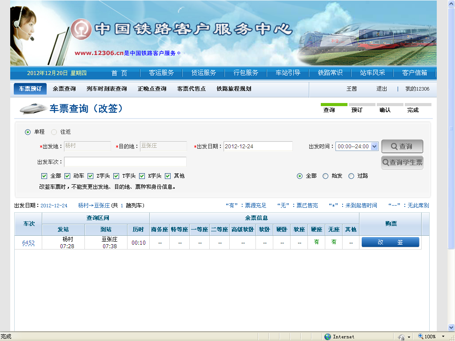
Task: Click the 历时 column header
Action: [x=139, y=230]
